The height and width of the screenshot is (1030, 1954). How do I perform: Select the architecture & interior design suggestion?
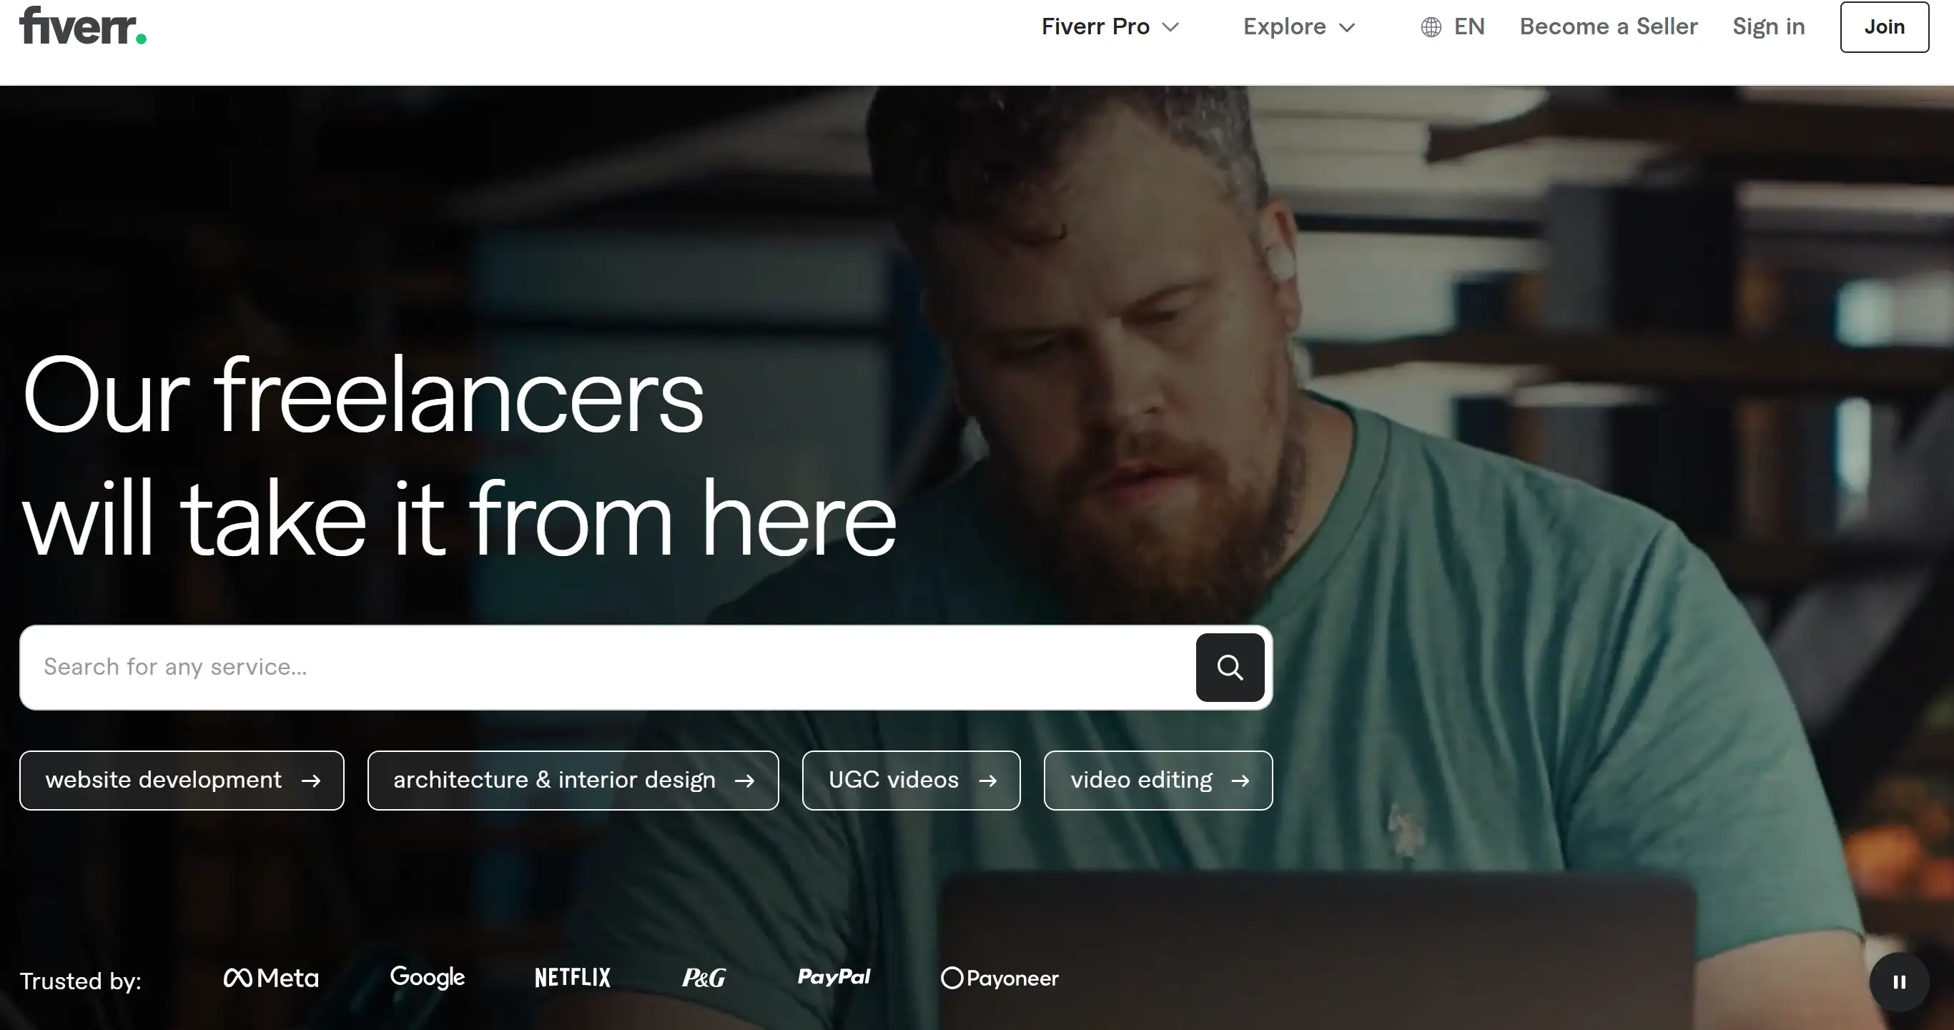573,780
